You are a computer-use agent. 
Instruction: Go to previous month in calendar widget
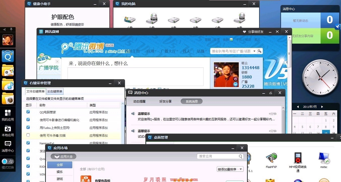[x=298, y=107]
